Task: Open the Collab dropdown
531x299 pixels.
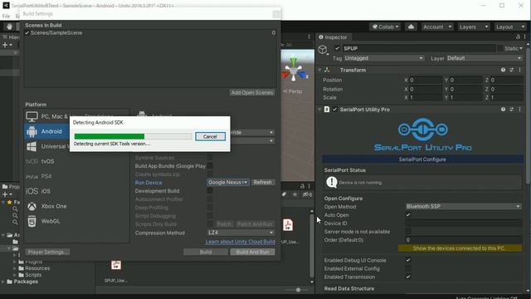Action: pos(385,27)
